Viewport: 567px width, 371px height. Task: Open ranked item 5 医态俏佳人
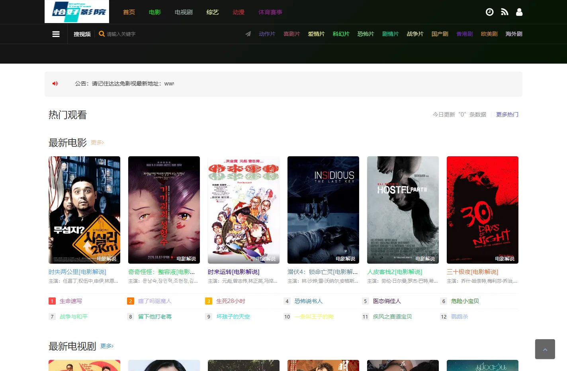coord(387,301)
